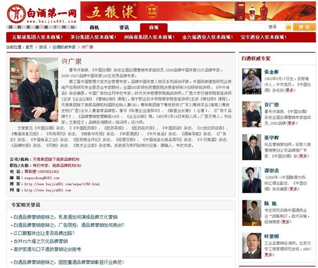This screenshot has height=268, width=318.
Task: Click the xugaochong@163.com email link
Action: [x=42, y=178]
